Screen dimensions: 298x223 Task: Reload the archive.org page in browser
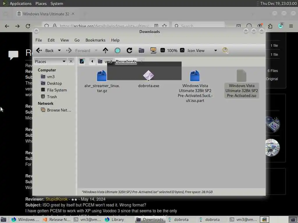click(28, 26)
